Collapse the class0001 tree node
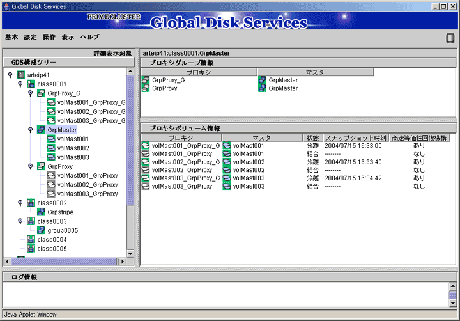 pyautogui.click(x=20, y=84)
